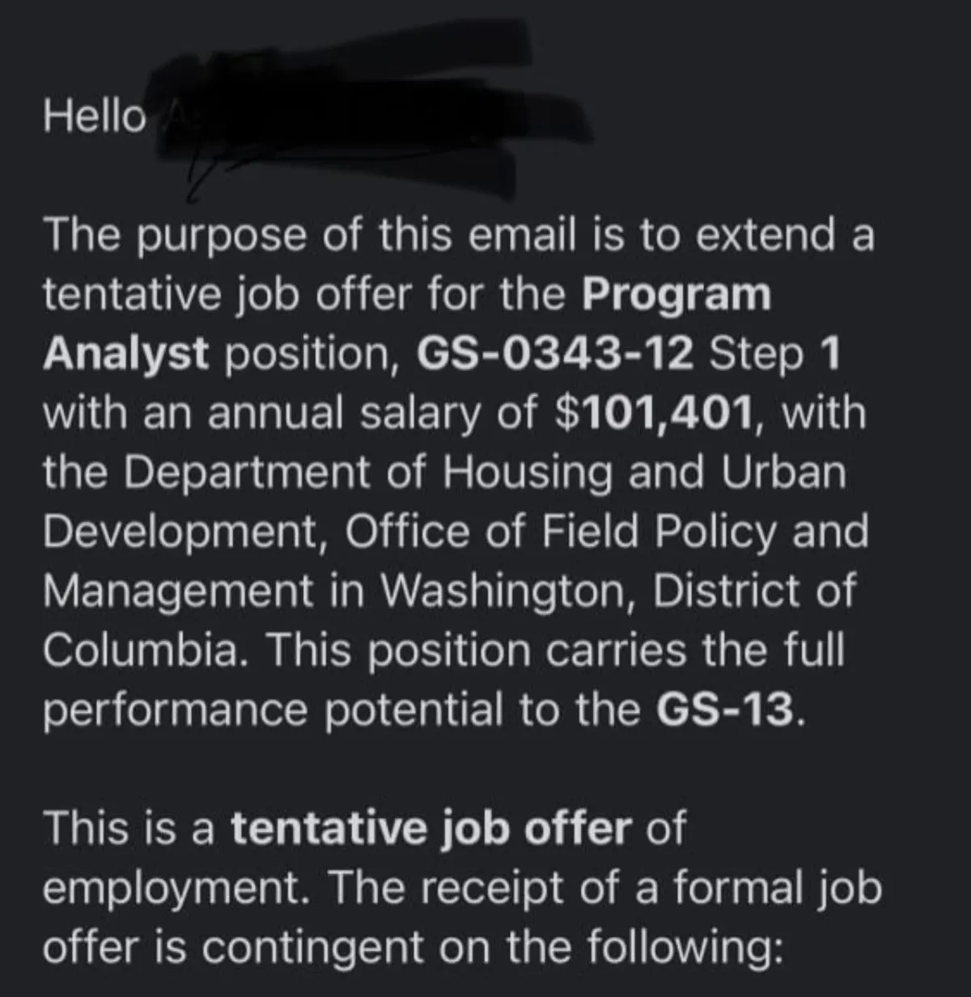The width and height of the screenshot is (971, 997).
Task: Click "contingent on the following:" text
Action: [491, 948]
